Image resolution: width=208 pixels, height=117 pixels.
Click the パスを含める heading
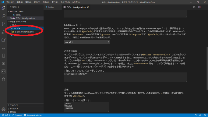[71, 51]
